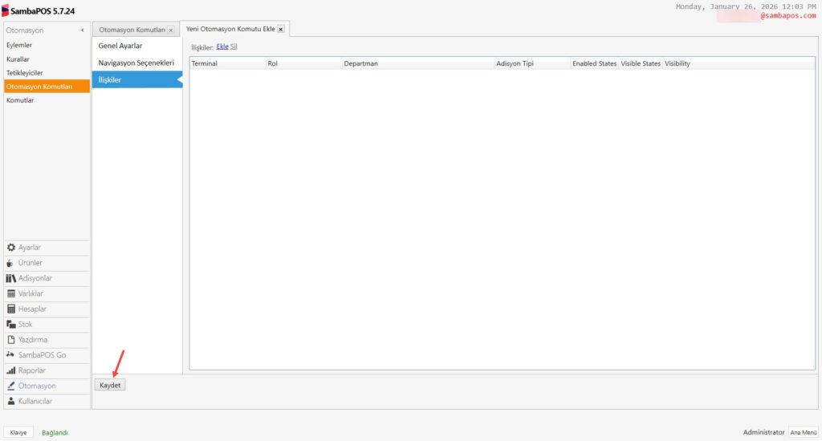Switch to Otomasyon Komutları tab

coord(132,30)
